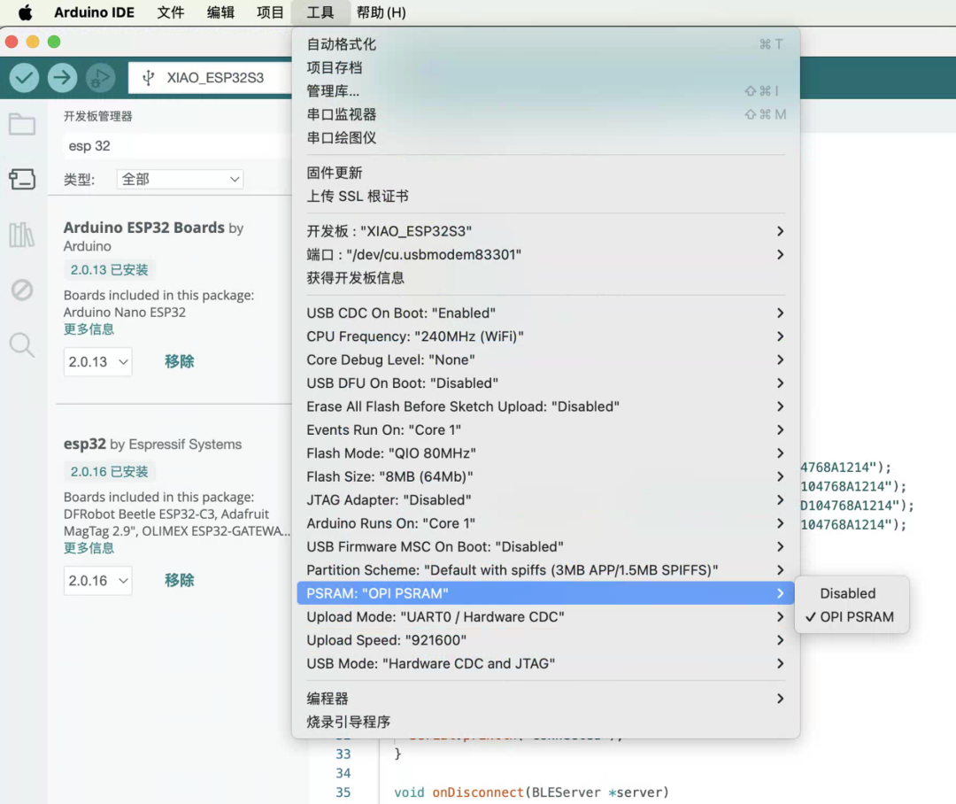The width and height of the screenshot is (956, 804).
Task: Click the XIAO_ESP32S3 board selector
Action: (x=211, y=77)
